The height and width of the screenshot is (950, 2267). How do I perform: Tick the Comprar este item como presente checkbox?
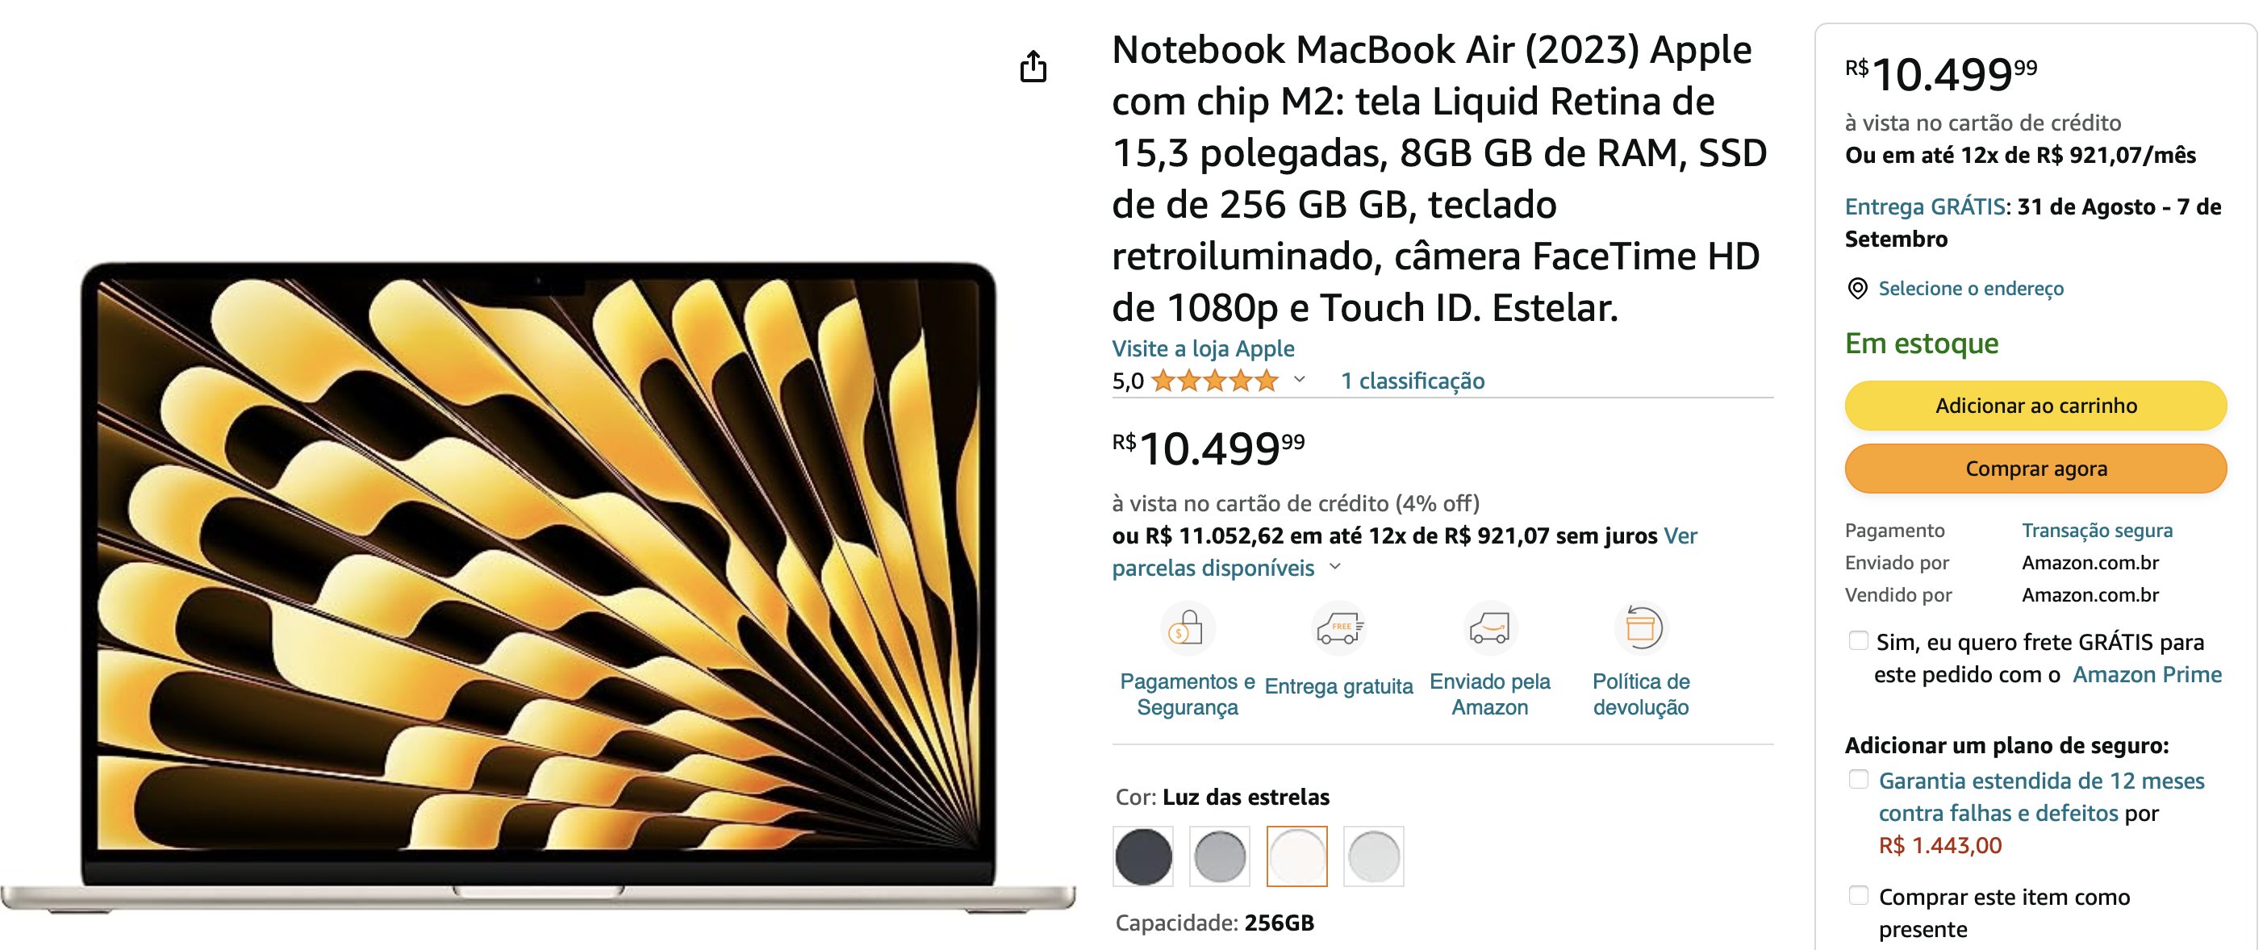click(x=1858, y=895)
